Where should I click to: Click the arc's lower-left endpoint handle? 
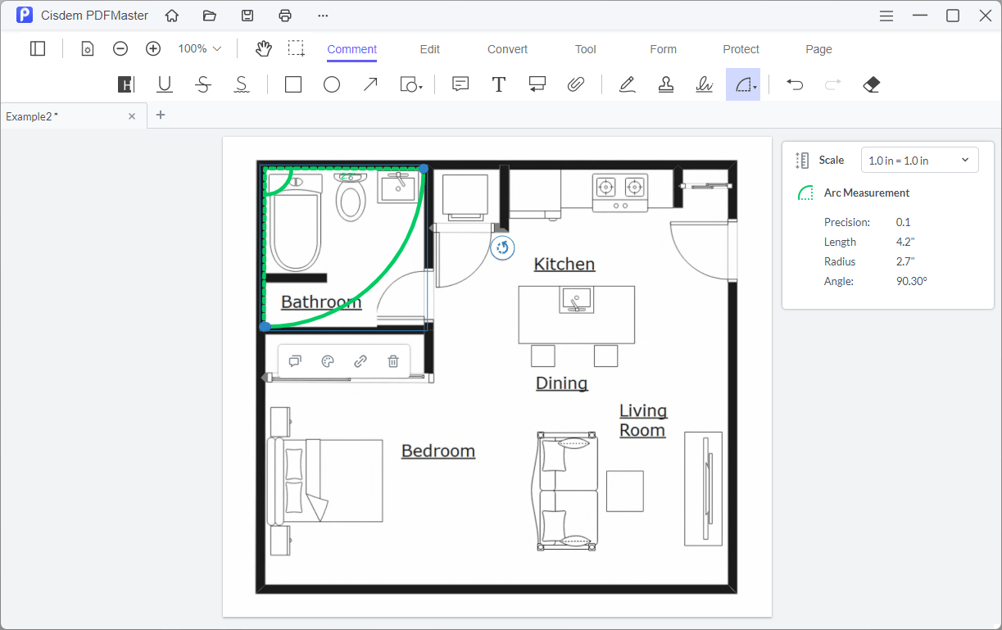click(265, 327)
